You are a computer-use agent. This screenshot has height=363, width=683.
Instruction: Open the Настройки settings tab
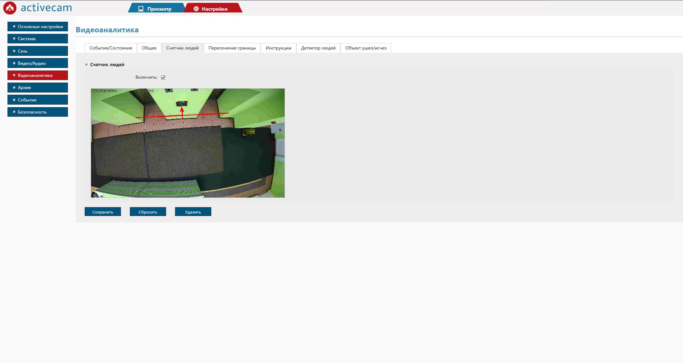pyautogui.click(x=212, y=9)
